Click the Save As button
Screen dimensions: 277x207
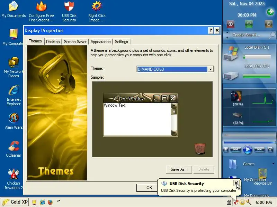pyautogui.click(x=179, y=169)
